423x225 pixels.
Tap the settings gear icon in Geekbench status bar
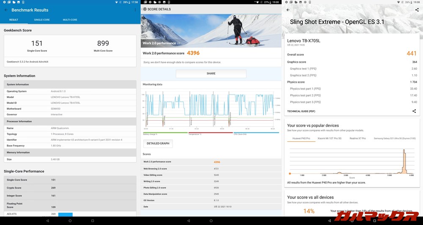[x=4, y=2]
